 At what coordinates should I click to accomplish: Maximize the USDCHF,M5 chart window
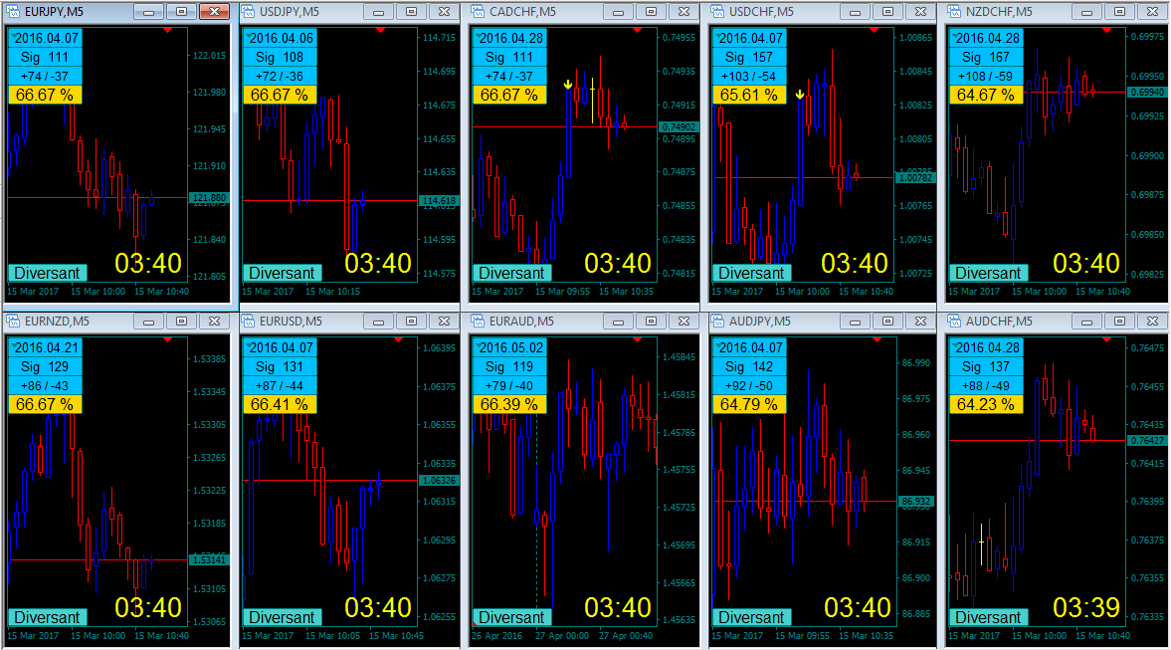point(888,12)
